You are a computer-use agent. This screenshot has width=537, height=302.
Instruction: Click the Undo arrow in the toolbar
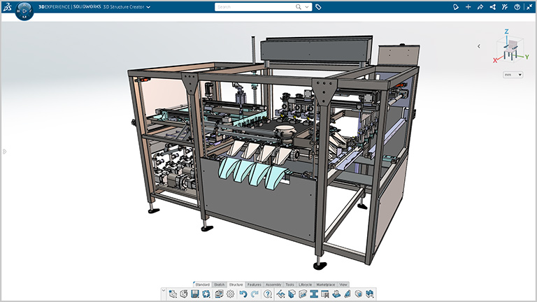click(x=243, y=294)
